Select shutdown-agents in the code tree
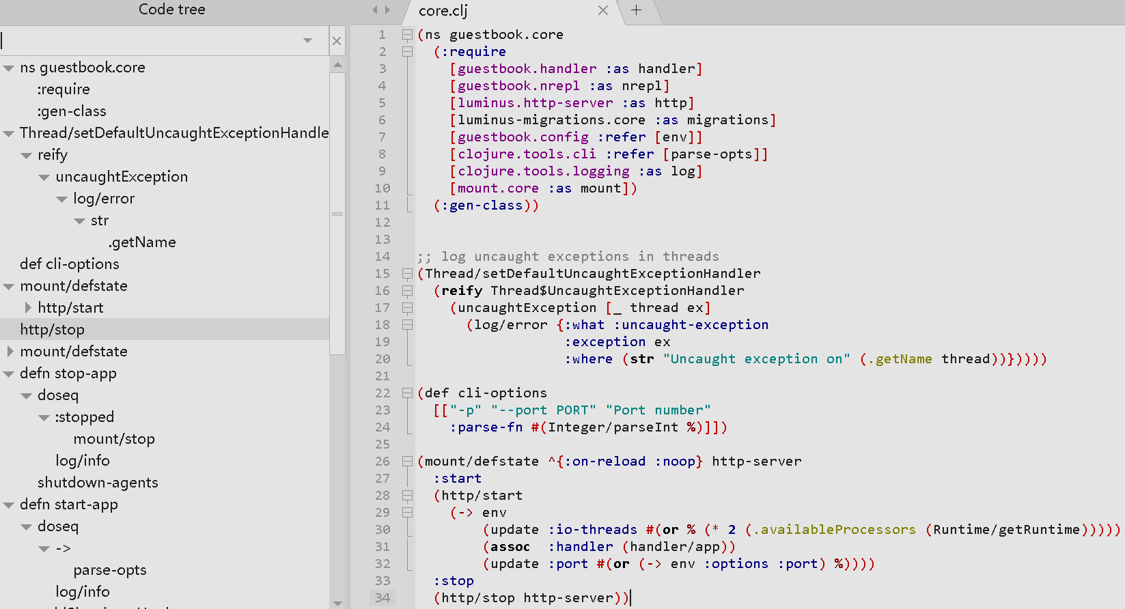This screenshot has height=609, width=1125. [x=98, y=483]
